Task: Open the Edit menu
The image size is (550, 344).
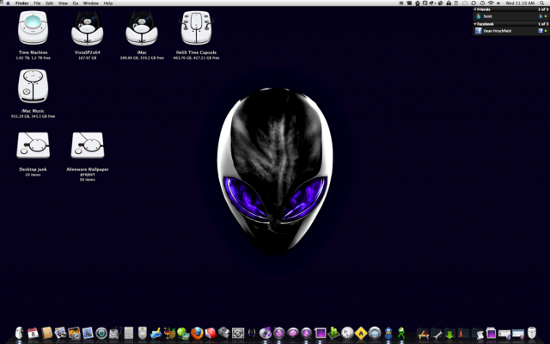Action: coord(50,3)
